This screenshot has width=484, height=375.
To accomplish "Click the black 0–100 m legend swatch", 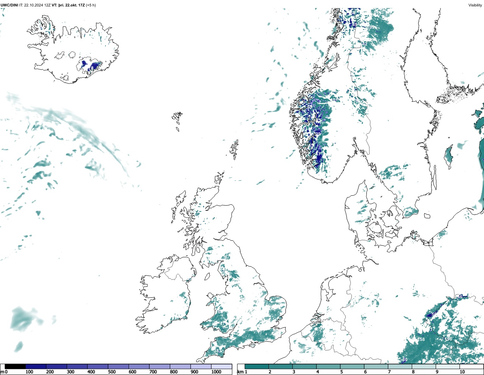I will point(16,366).
